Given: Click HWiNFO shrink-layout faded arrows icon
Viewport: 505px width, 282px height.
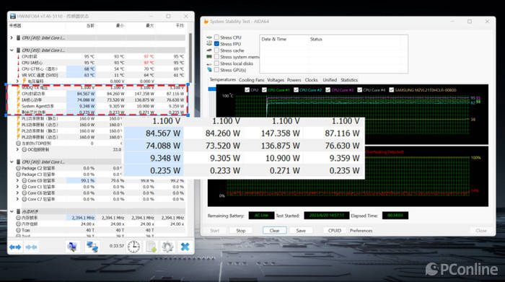Looking at the screenshot, I should (31, 247).
